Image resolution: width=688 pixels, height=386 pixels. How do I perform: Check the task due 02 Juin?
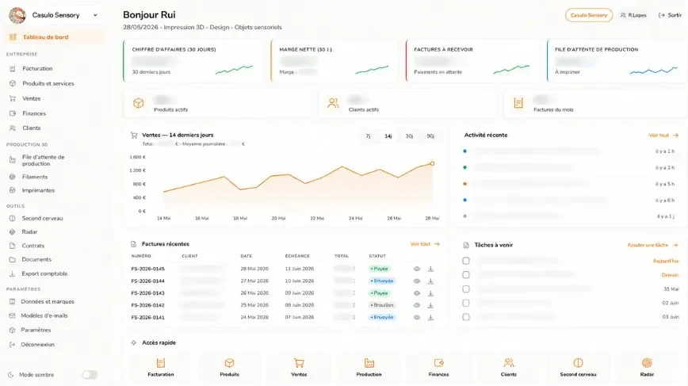pyautogui.click(x=466, y=303)
